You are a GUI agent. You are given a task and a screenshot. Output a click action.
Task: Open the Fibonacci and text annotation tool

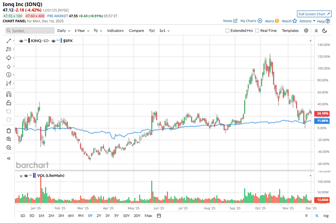[x=9, y=50]
